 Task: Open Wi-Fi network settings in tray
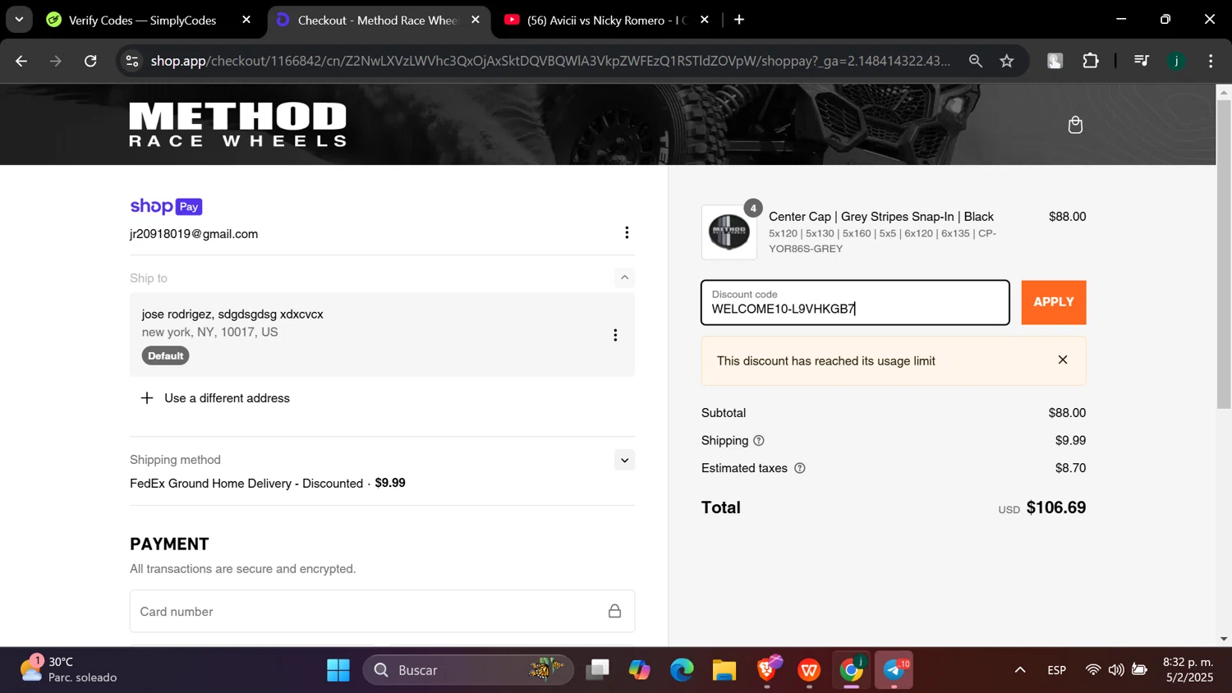1092,670
